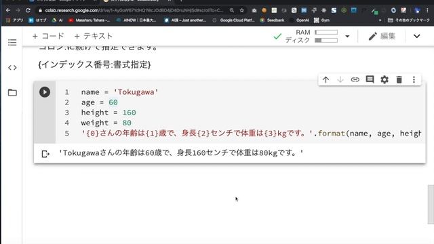Open the Masaharu Tahara bookmark
The width and height of the screenshot is (434, 244).
point(89,20)
